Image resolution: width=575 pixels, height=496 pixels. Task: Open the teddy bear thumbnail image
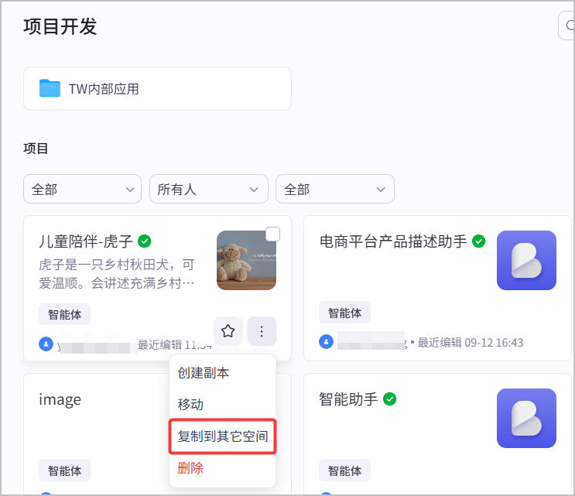coord(246,260)
